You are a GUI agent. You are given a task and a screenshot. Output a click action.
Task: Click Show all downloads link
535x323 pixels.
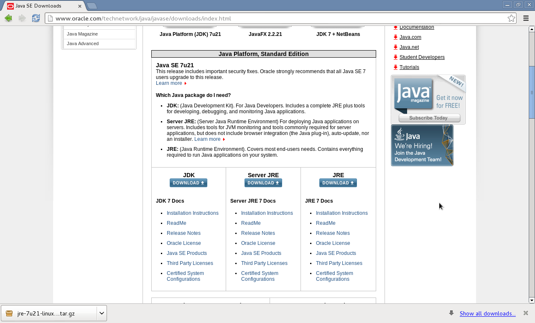point(487,313)
